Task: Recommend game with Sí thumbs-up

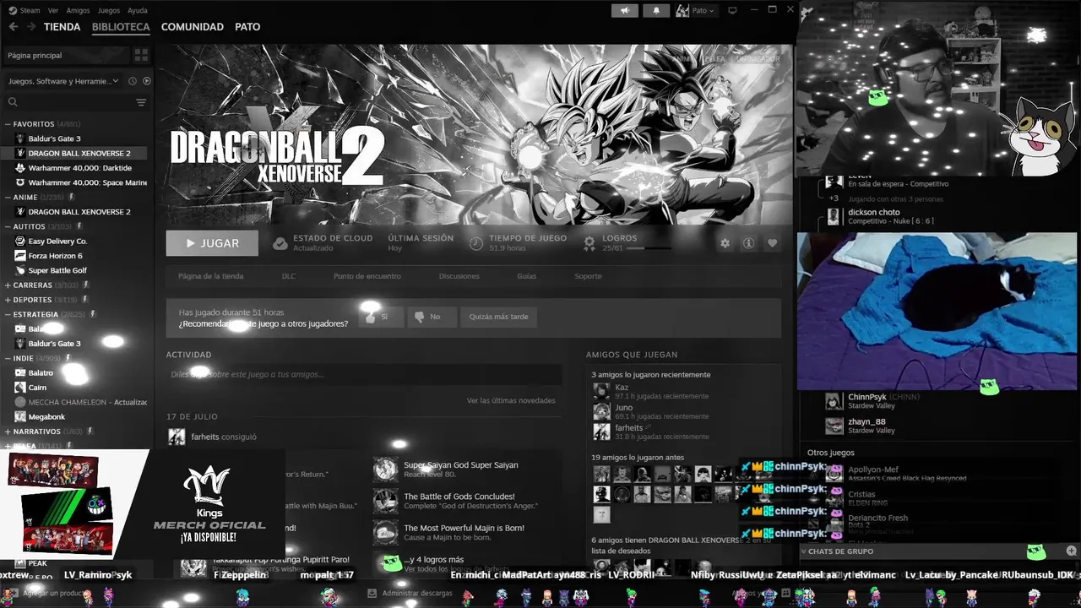Action: pos(377,317)
